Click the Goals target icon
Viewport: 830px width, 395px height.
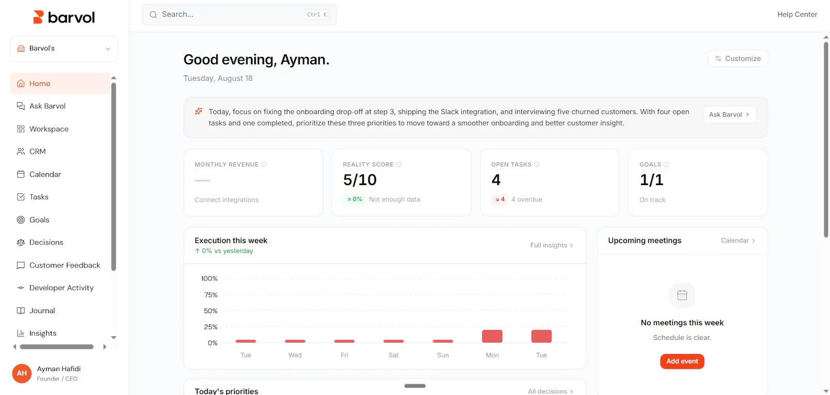(x=21, y=220)
